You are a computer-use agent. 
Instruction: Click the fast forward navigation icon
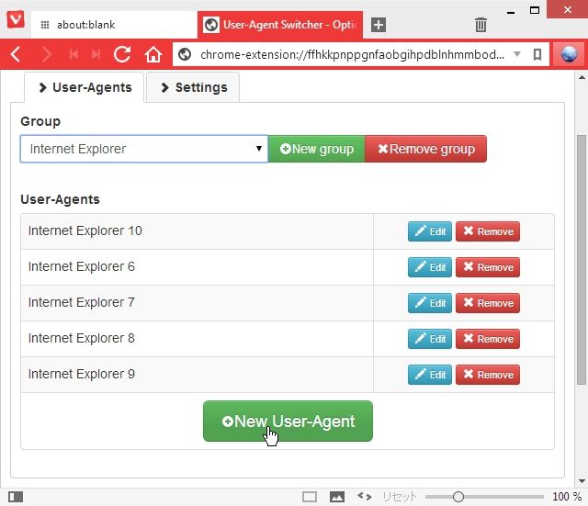point(96,55)
